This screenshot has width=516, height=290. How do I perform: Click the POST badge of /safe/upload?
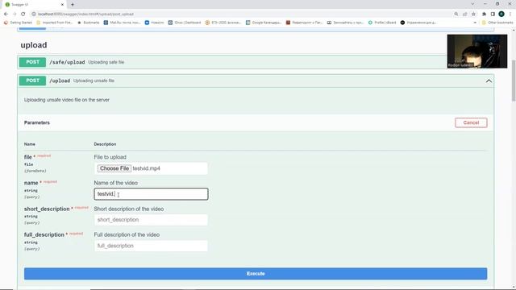click(x=32, y=62)
